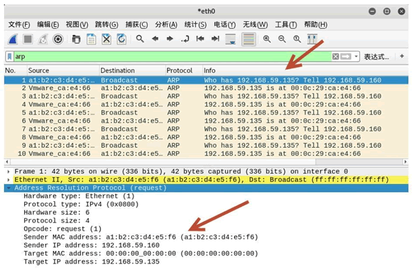The width and height of the screenshot is (412, 269).
Task: Clear the arp display filter
Action: (335, 56)
